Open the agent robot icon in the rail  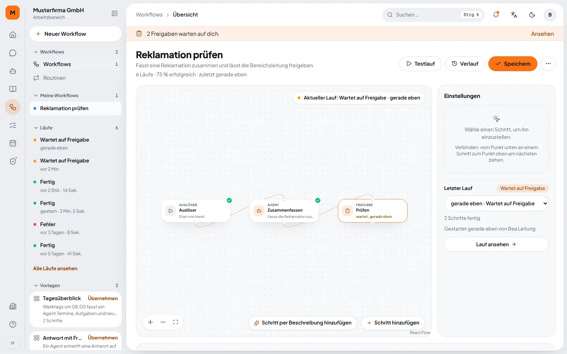click(x=13, y=71)
